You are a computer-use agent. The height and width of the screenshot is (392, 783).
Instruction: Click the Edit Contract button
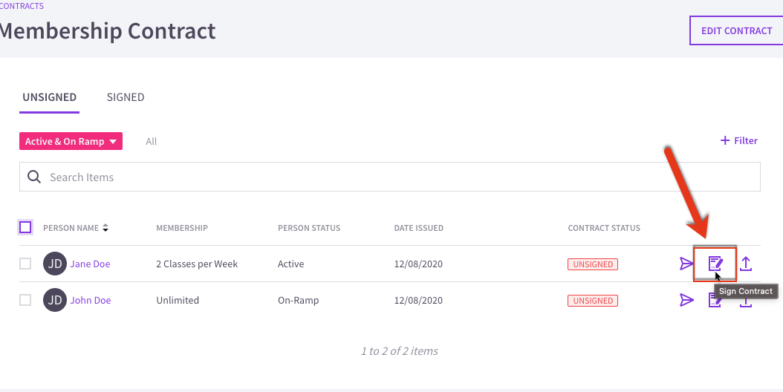[736, 30]
